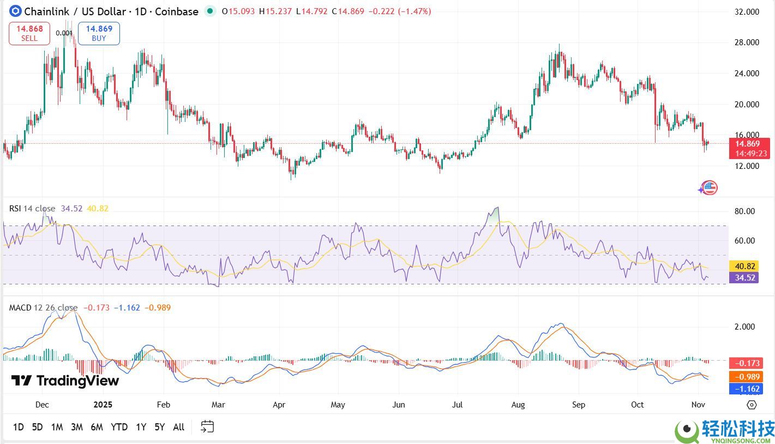Select the 1Y time range
This screenshot has height=444, width=775.
pos(141,427)
